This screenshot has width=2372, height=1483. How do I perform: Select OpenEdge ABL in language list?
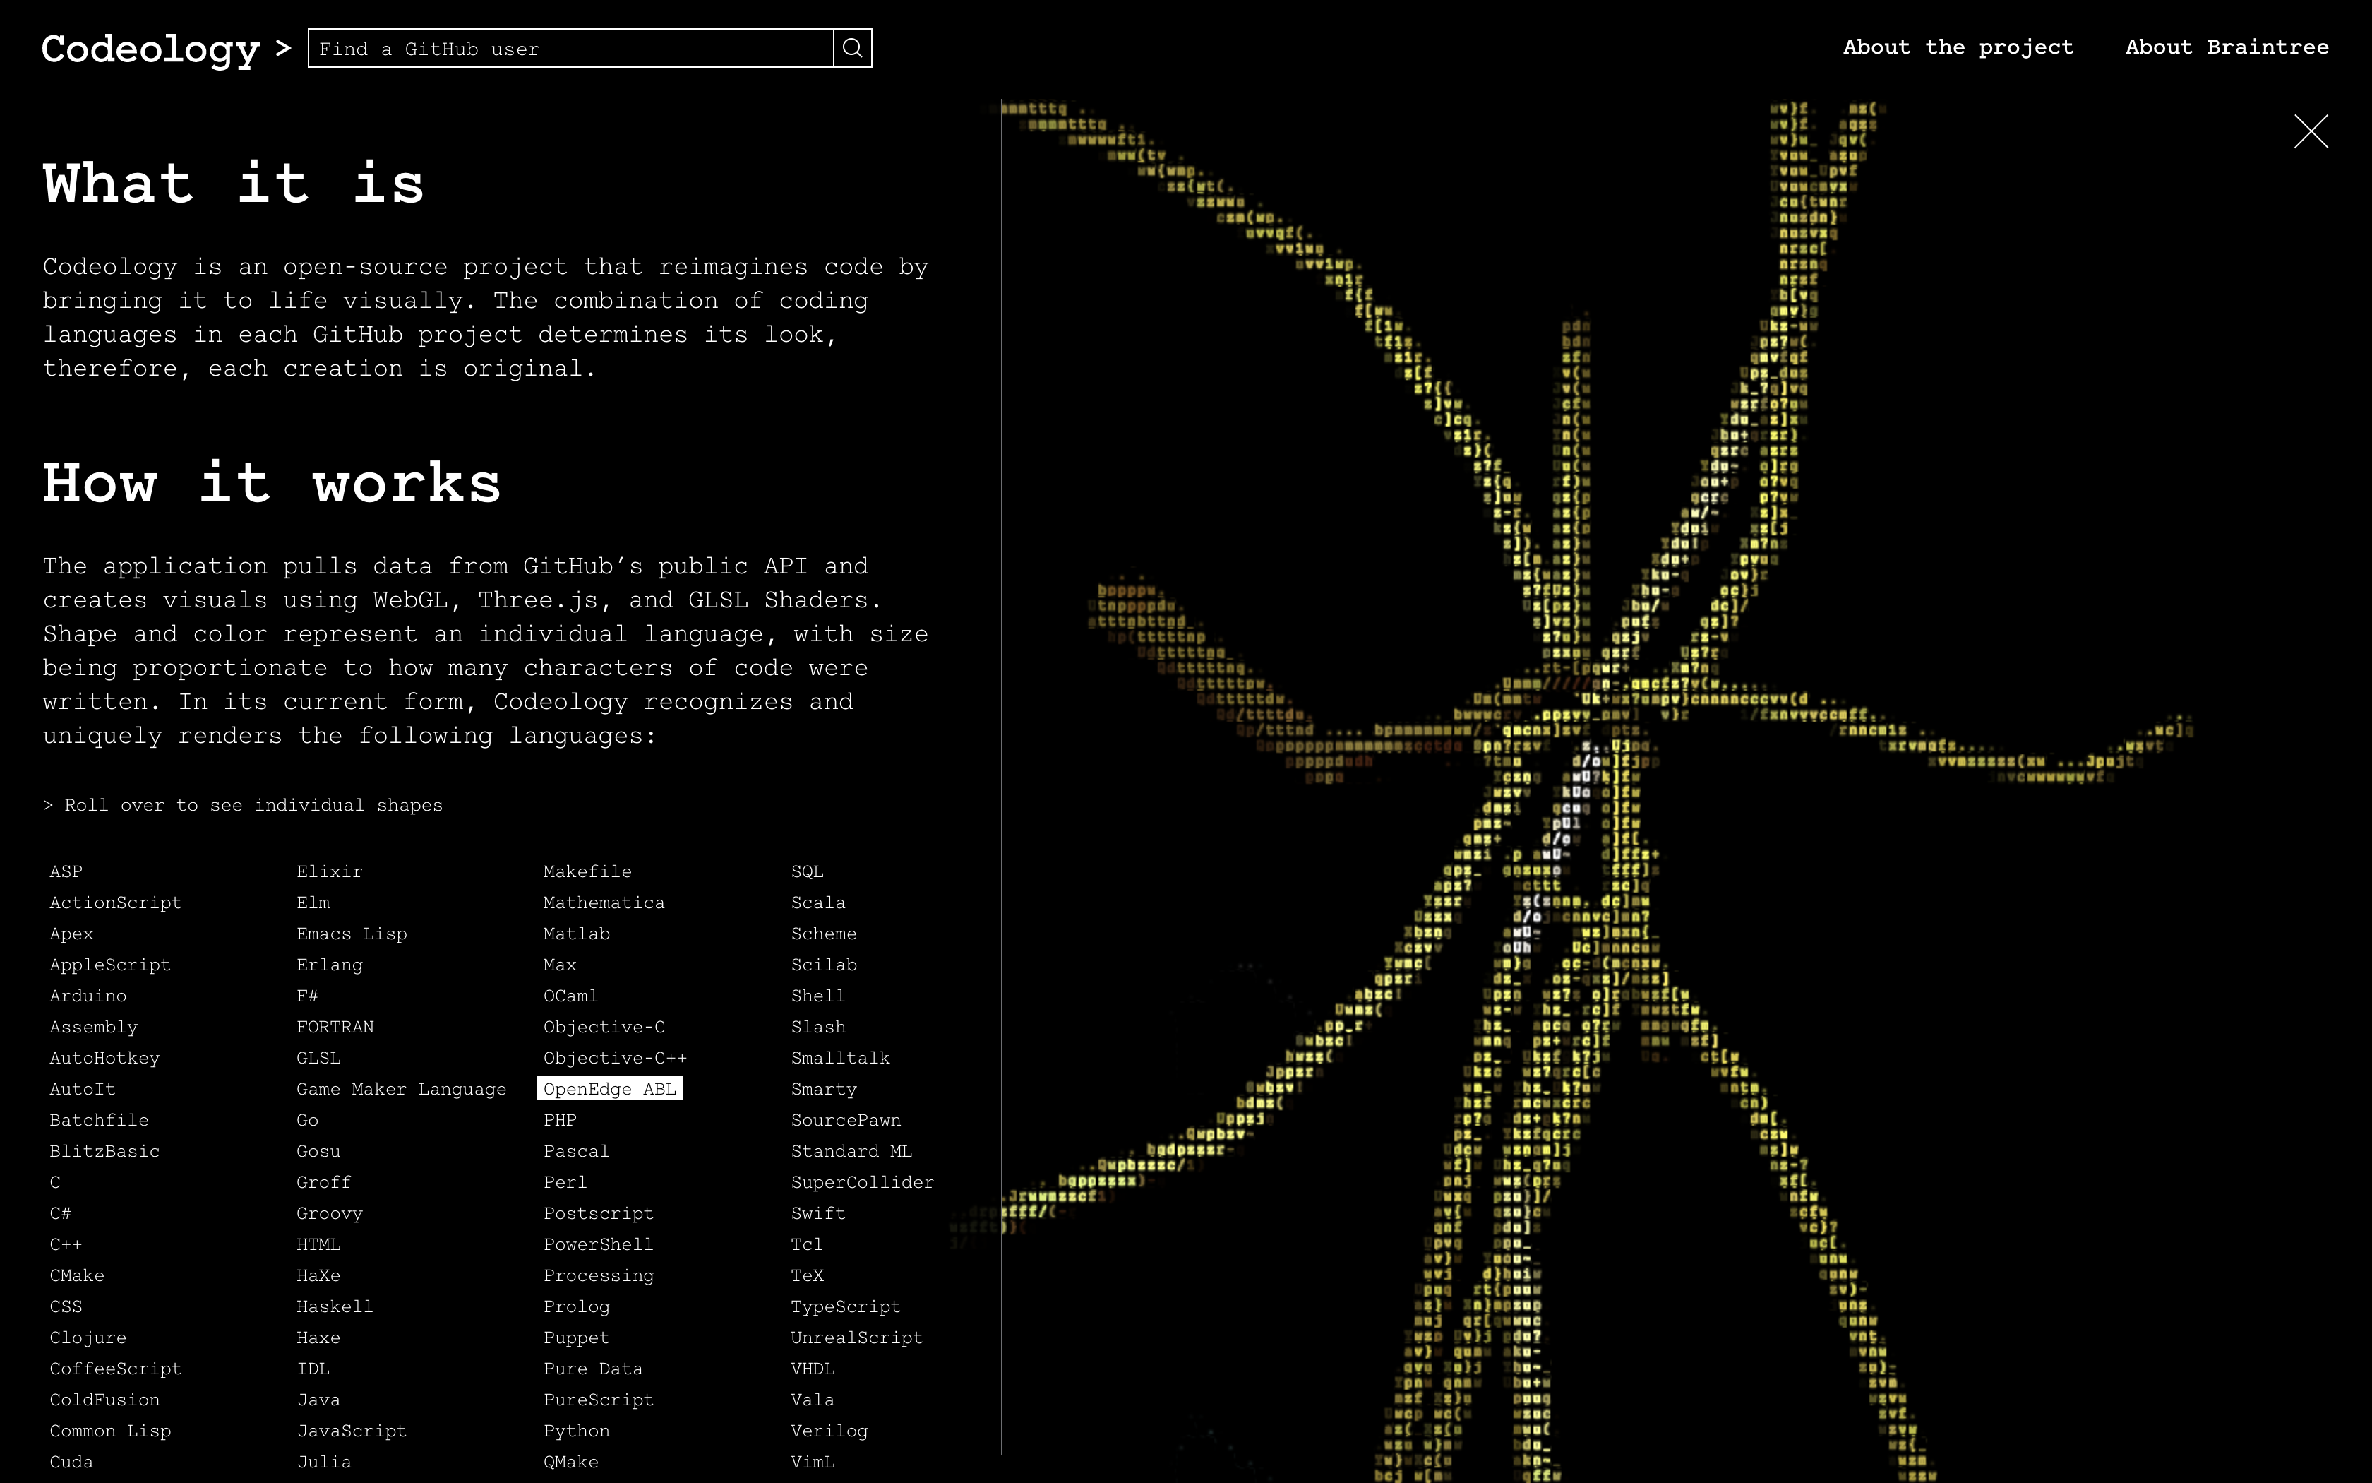coord(609,1089)
